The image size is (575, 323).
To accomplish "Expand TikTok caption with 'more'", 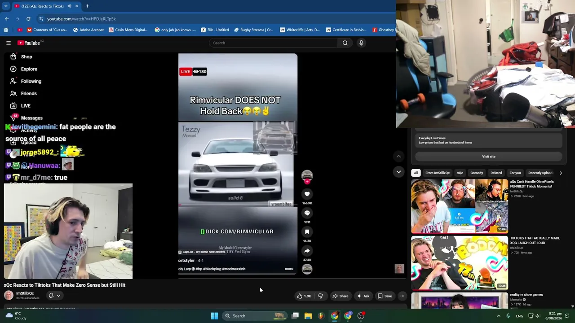I will (289, 269).
